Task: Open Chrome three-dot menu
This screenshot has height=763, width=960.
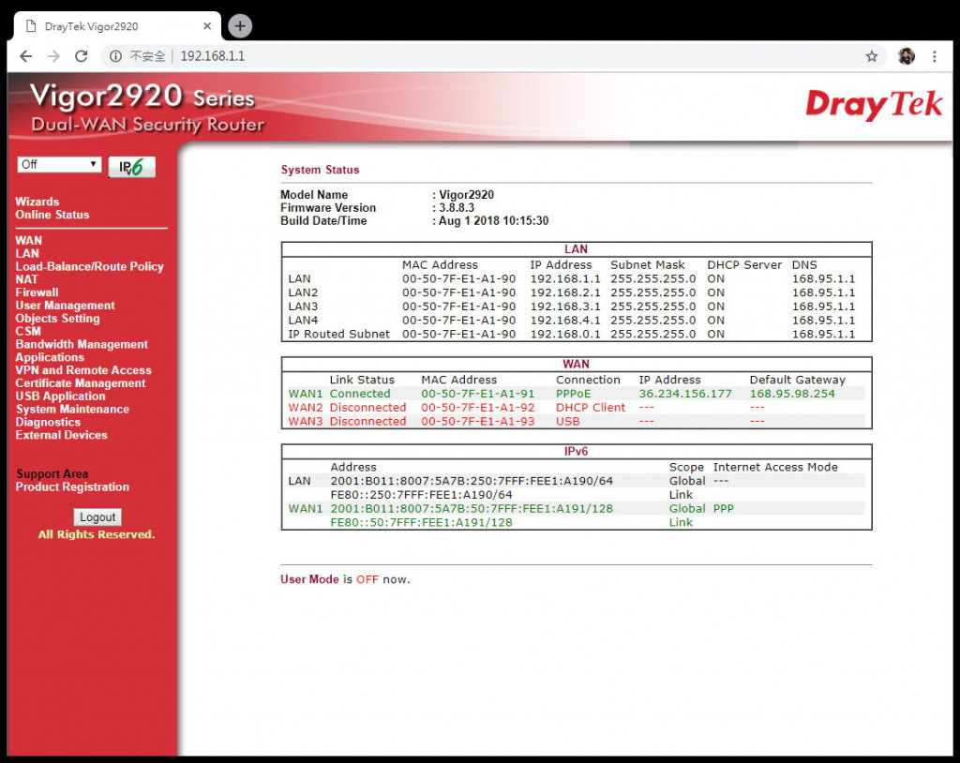Action: (935, 56)
